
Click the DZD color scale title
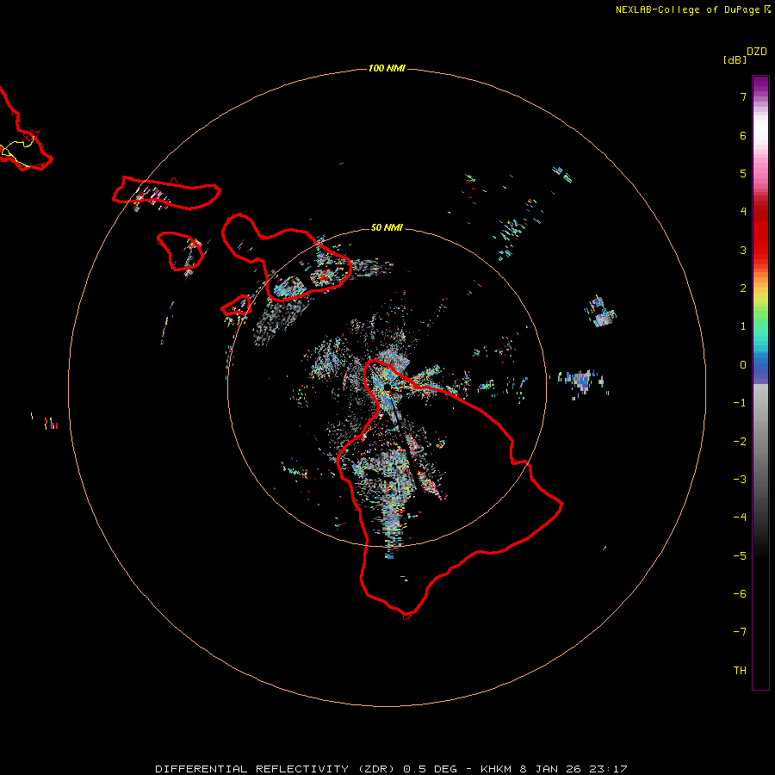[x=757, y=52]
